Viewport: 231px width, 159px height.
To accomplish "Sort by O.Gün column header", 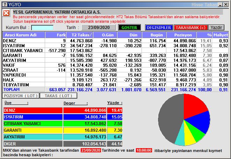I will (x=105, y=35).
